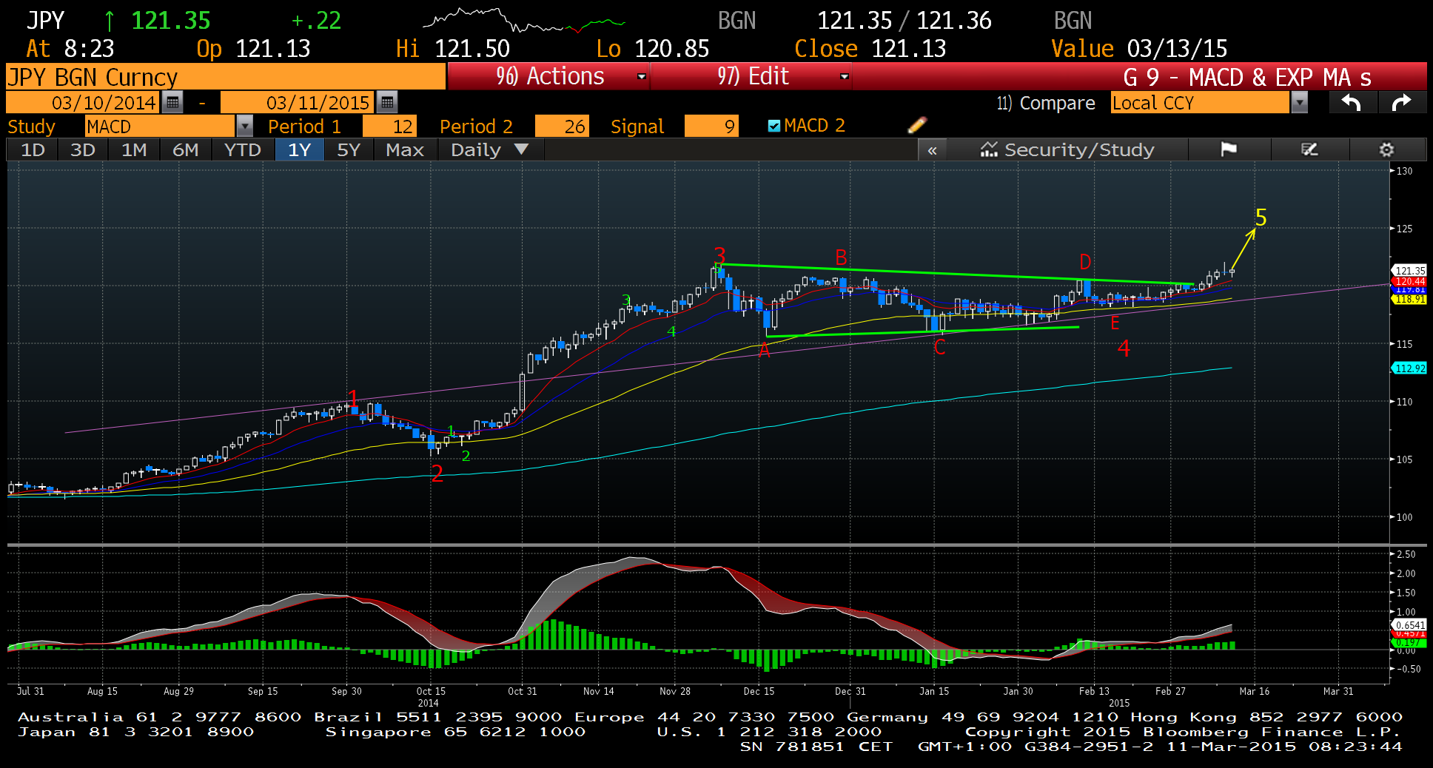Collapse panel with double-chevron icon
Viewport: 1433px width, 768px height.
pos(932,150)
